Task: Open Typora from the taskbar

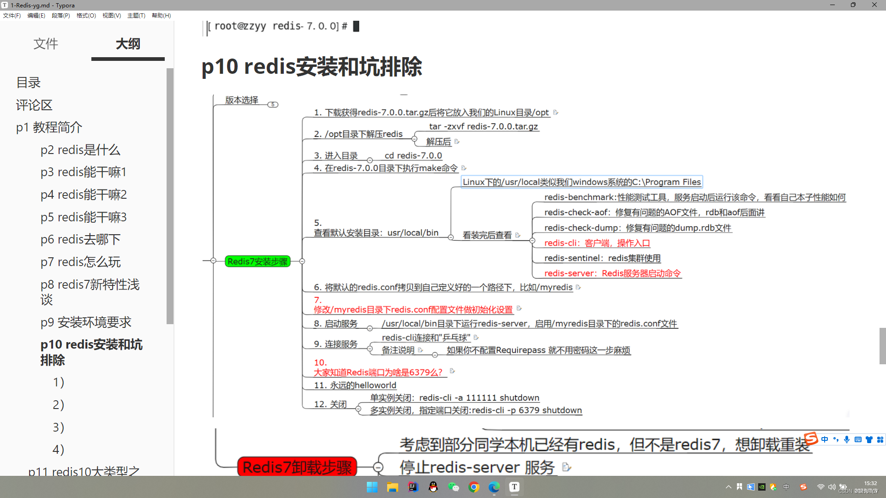Action: click(514, 487)
